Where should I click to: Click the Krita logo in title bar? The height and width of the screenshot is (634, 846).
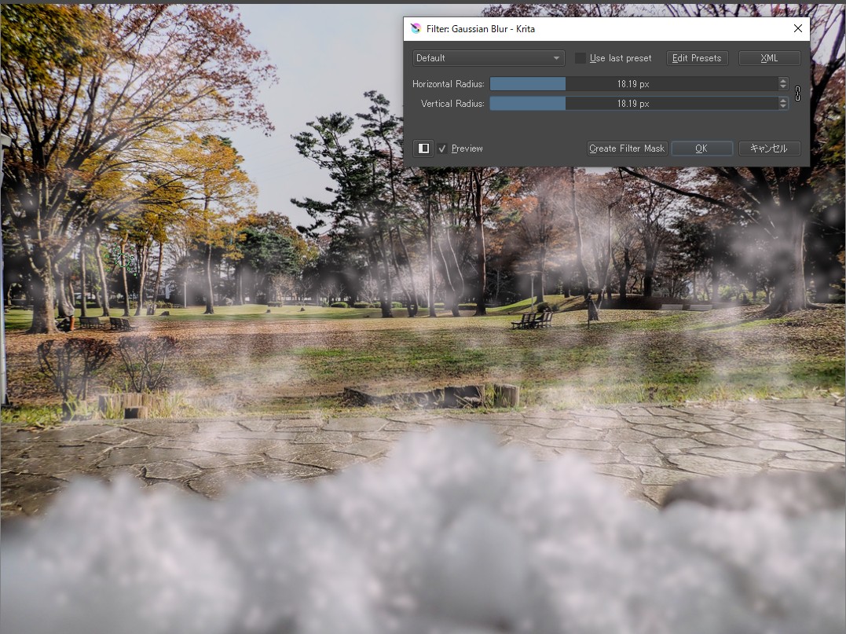pyautogui.click(x=416, y=28)
